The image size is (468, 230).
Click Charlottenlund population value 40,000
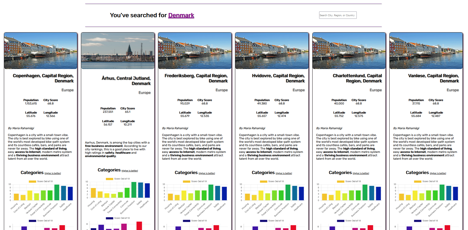[x=339, y=103]
